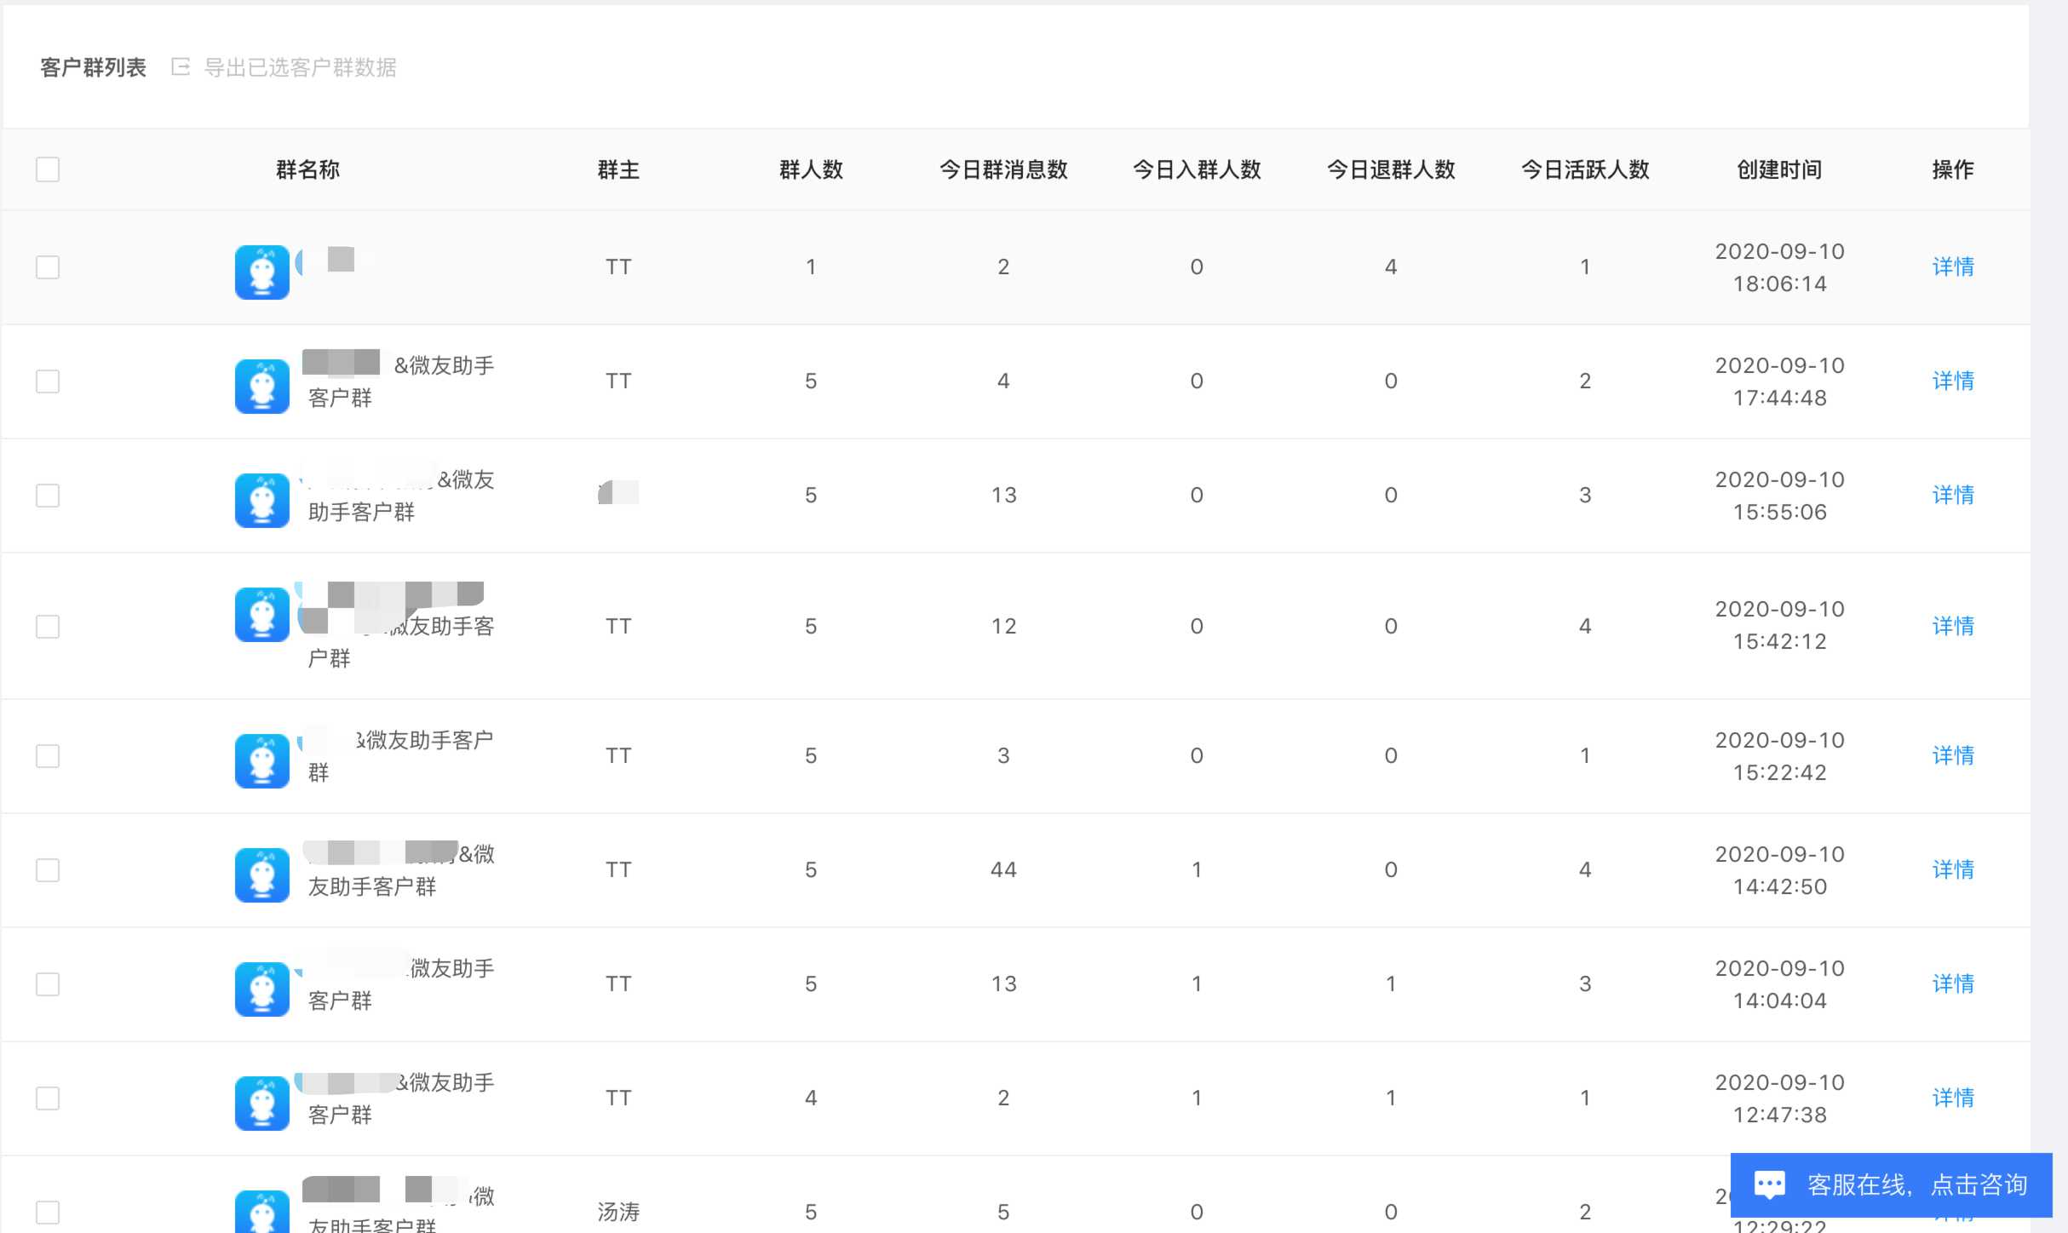
Task: Click 导出已选客户群数据 export link
Action: [300, 67]
